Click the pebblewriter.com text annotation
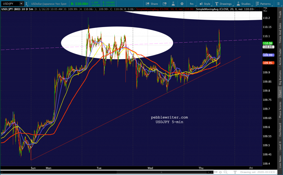This screenshot has height=175, width=283. click(x=169, y=117)
